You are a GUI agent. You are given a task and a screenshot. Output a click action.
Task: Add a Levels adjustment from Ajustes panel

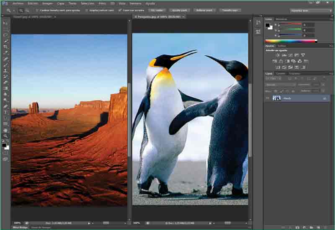pyautogui.click(x=284, y=55)
